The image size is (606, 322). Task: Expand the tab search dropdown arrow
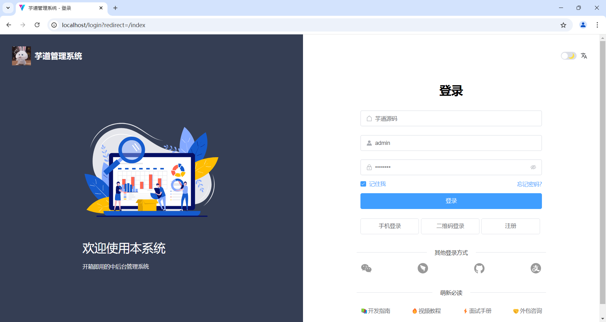click(8, 8)
